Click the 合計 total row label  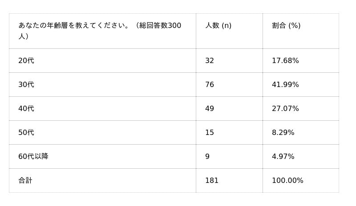click(x=25, y=181)
